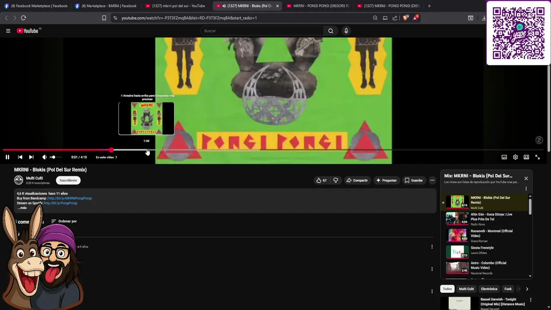Play Altin Gün - Goca Dünya from the mix
Screen dimensions: 551x310
click(x=484, y=219)
